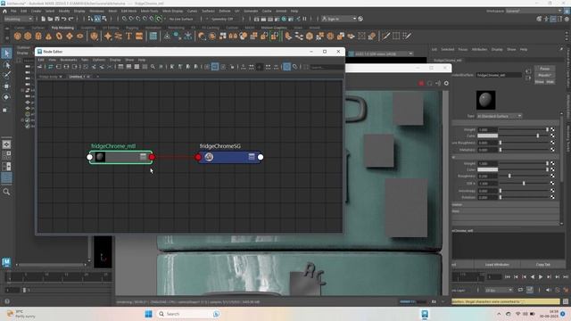Open the Modeling menu set dropdown

18,19
